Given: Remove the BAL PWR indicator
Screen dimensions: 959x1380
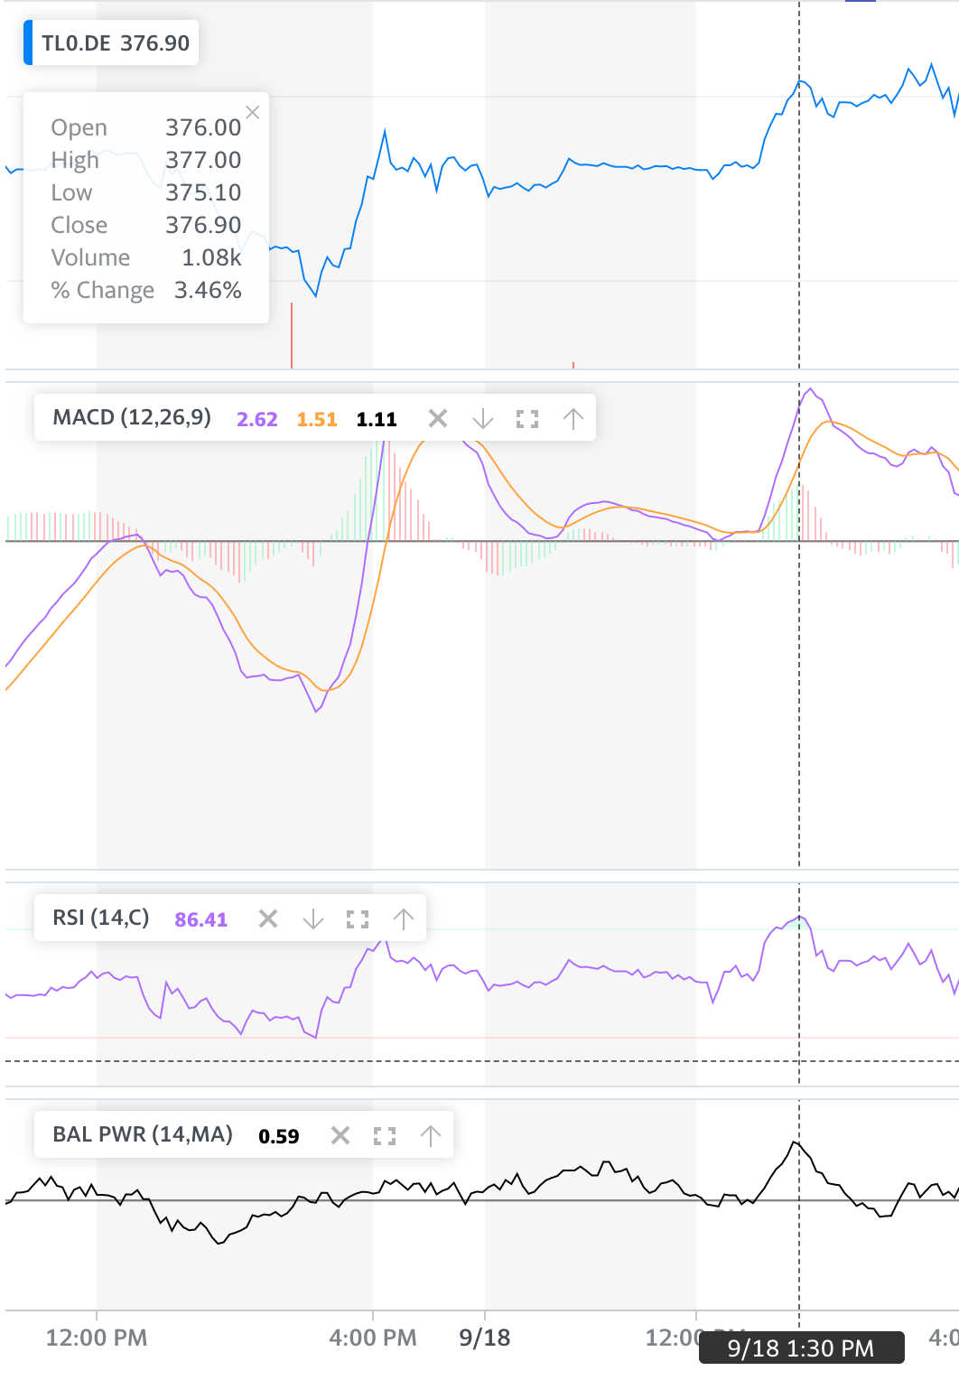Looking at the screenshot, I should pos(340,1135).
